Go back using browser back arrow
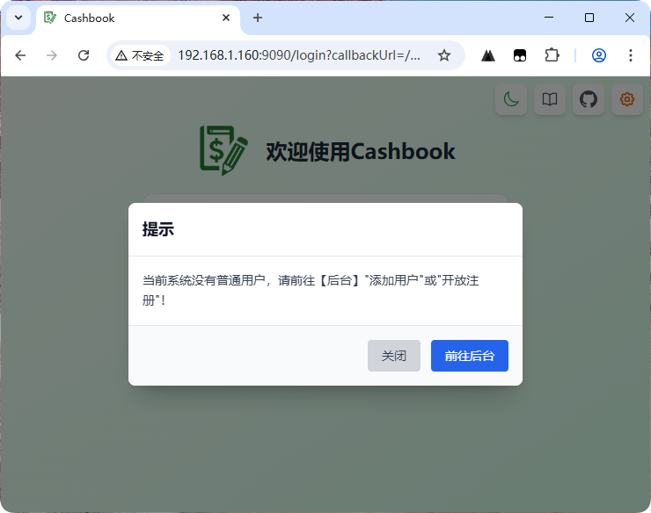651x513 pixels. tap(20, 55)
